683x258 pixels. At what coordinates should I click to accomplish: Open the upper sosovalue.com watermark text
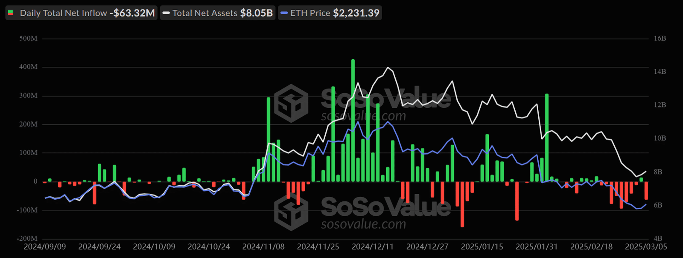tap(363, 116)
